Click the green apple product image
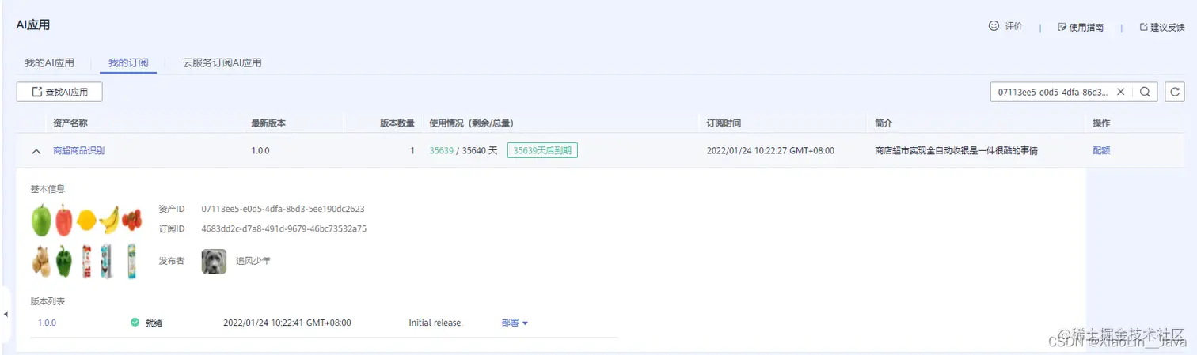Screen dimensions: 1197x355 [41, 220]
